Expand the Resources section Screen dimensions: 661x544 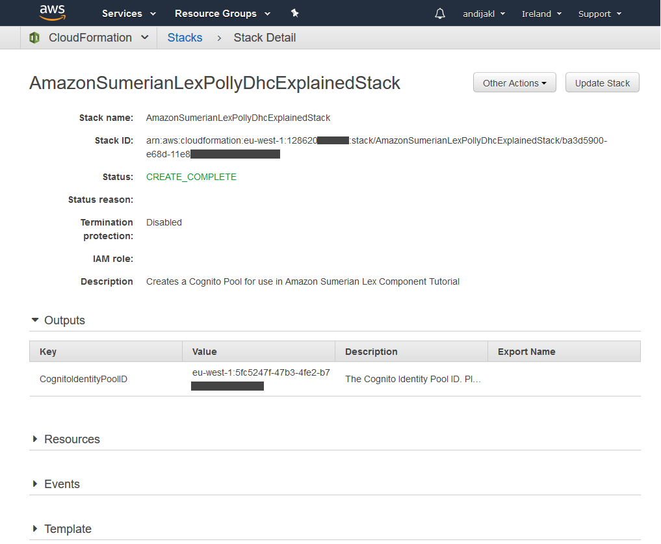pos(66,439)
